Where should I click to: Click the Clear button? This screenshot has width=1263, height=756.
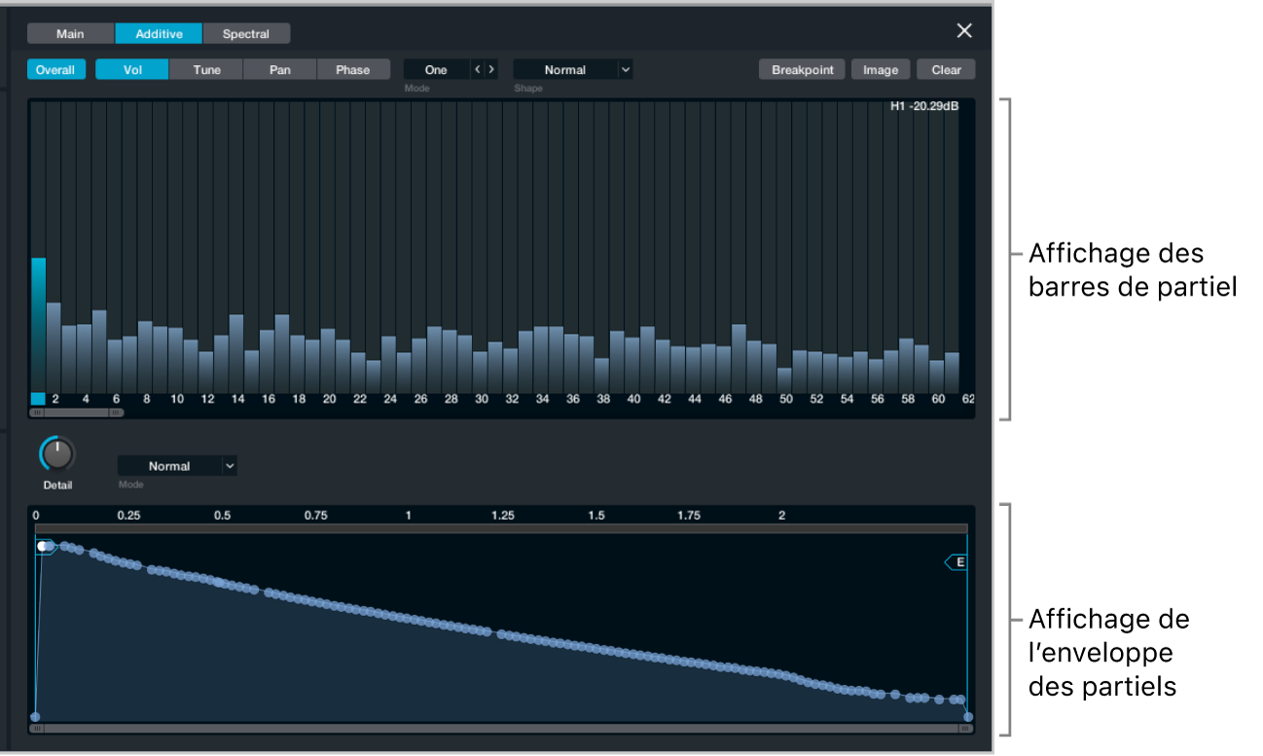(946, 70)
